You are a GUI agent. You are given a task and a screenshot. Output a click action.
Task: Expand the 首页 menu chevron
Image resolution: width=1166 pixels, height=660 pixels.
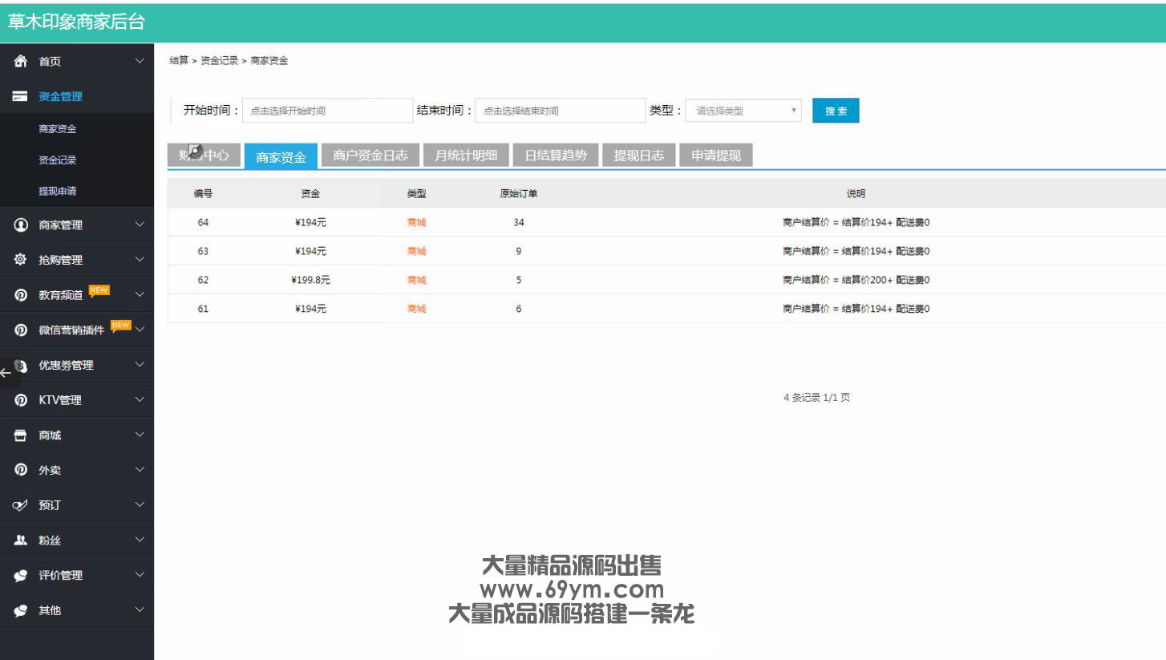[x=140, y=61]
